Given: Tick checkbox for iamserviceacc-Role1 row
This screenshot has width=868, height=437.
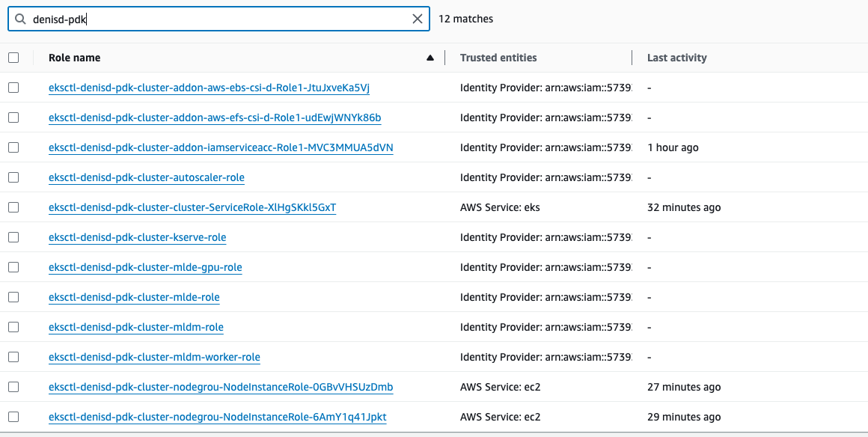Looking at the screenshot, I should tap(13, 147).
